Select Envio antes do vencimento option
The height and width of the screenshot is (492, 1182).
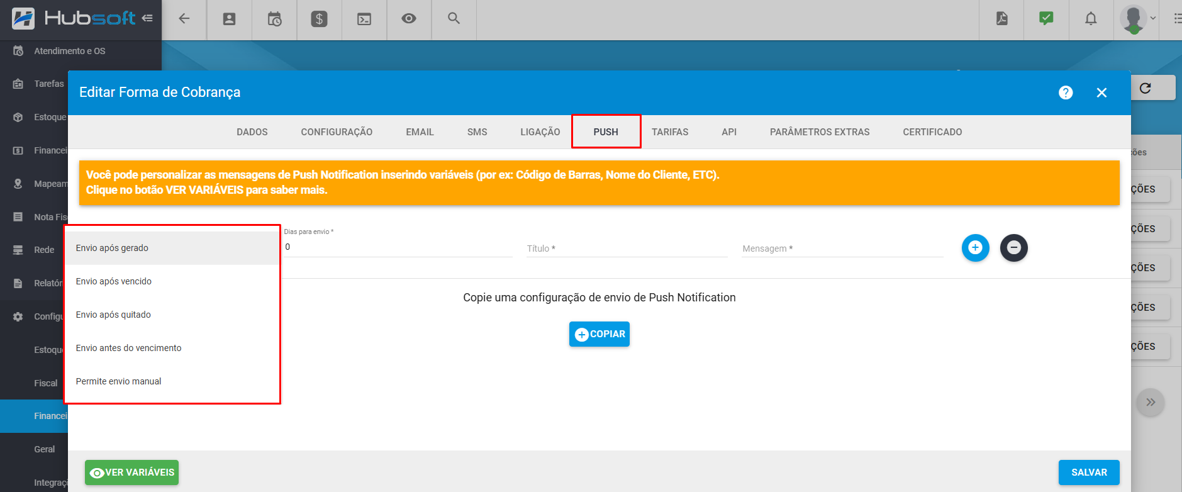click(172, 348)
